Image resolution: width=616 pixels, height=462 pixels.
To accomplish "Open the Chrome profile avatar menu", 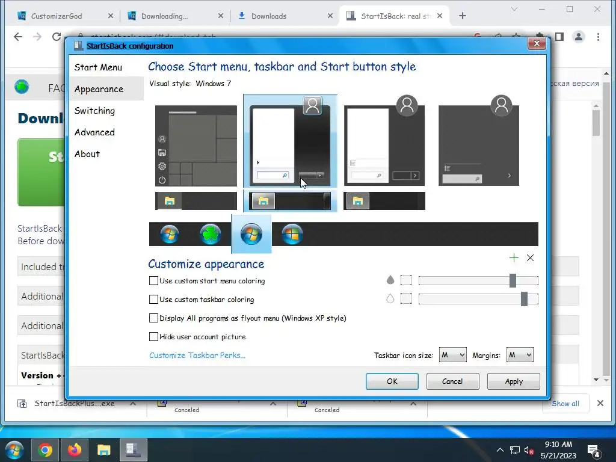I will [x=579, y=37].
